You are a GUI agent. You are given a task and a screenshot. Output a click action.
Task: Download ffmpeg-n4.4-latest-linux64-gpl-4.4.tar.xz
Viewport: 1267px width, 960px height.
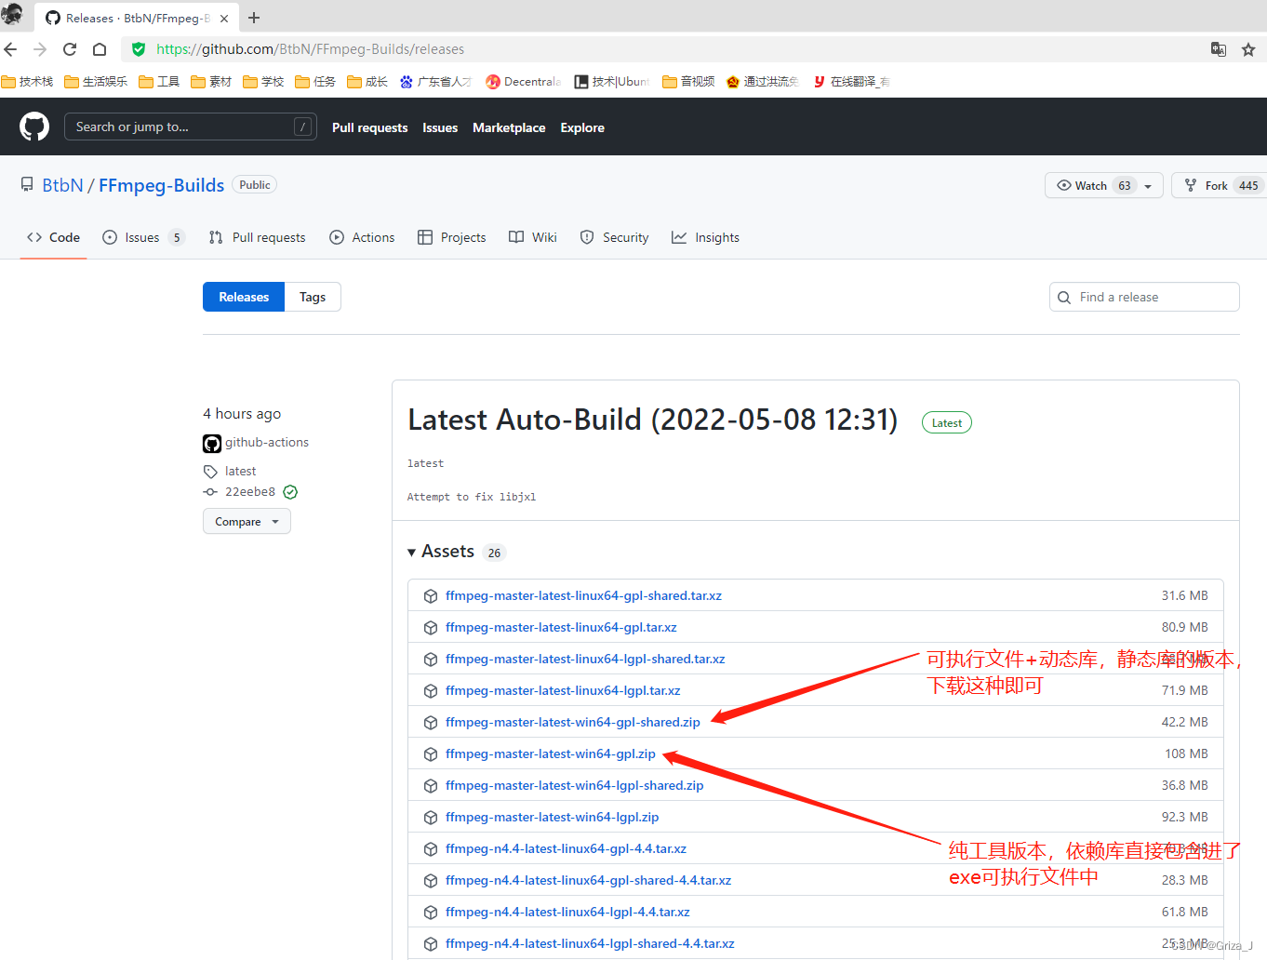click(566, 849)
